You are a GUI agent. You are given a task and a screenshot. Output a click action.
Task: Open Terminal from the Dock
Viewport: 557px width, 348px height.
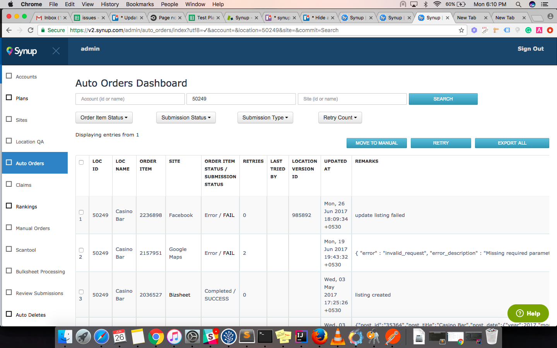click(x=265, y=337)
